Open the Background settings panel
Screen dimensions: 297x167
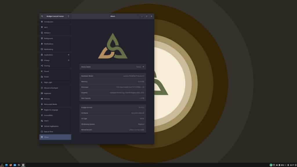(55, 38)
